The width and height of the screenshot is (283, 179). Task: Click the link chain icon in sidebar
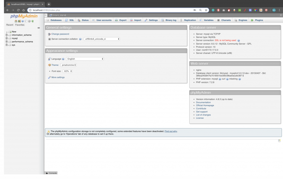[39, 28]
